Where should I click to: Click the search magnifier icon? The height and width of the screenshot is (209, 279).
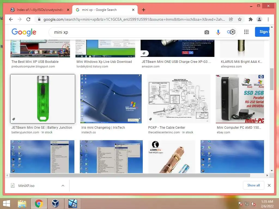[x=229, y=32]
